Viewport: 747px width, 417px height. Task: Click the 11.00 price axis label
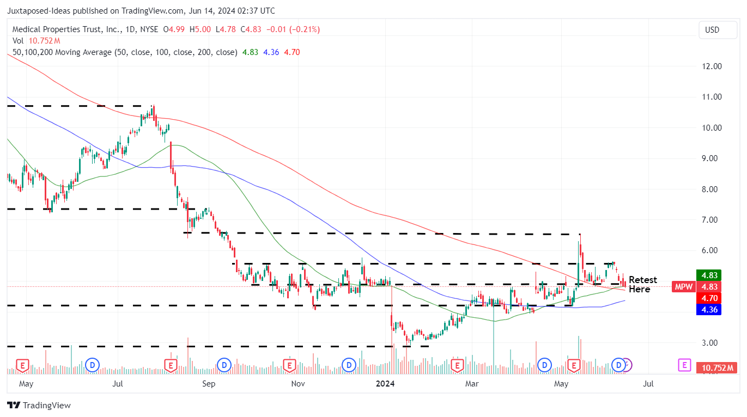click(x=712, y=97)
